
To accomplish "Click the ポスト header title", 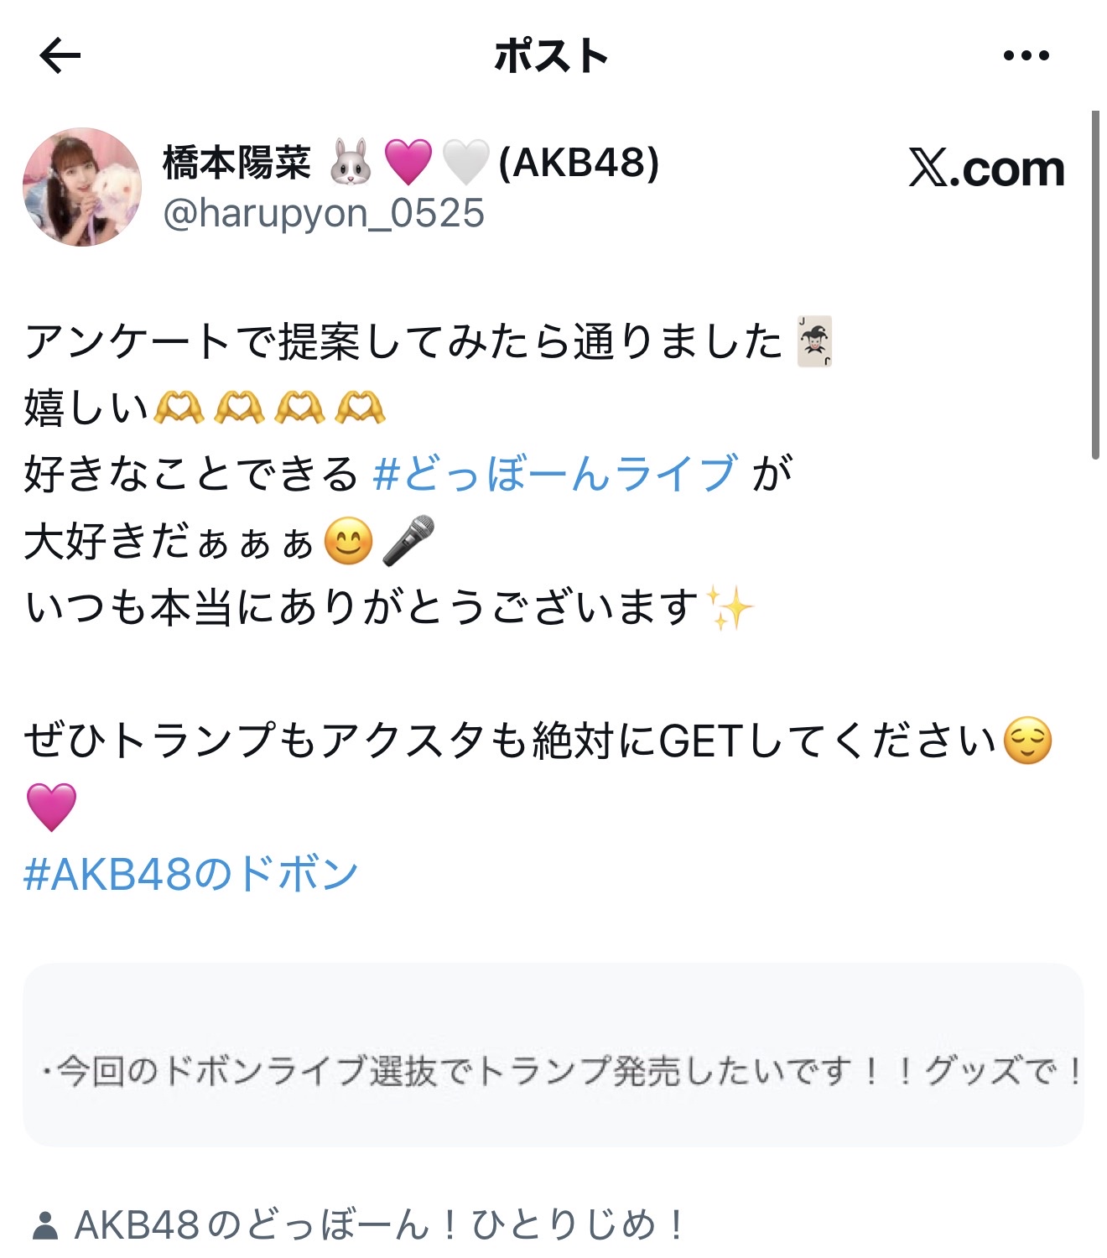I will point(551,56).
